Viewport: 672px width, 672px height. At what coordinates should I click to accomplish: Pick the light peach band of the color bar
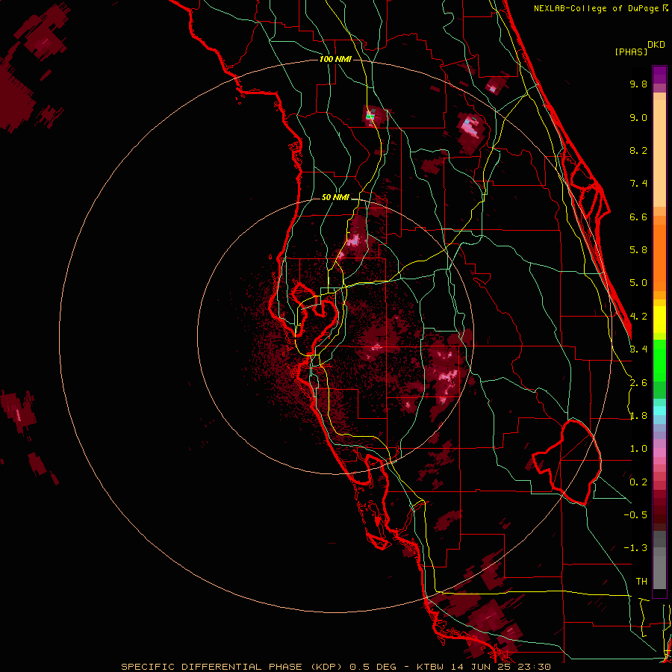coord(659,153)
